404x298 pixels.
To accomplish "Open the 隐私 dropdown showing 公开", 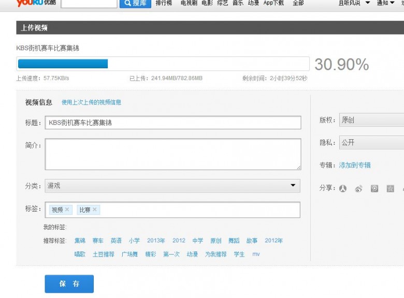I will pos(371,143).
